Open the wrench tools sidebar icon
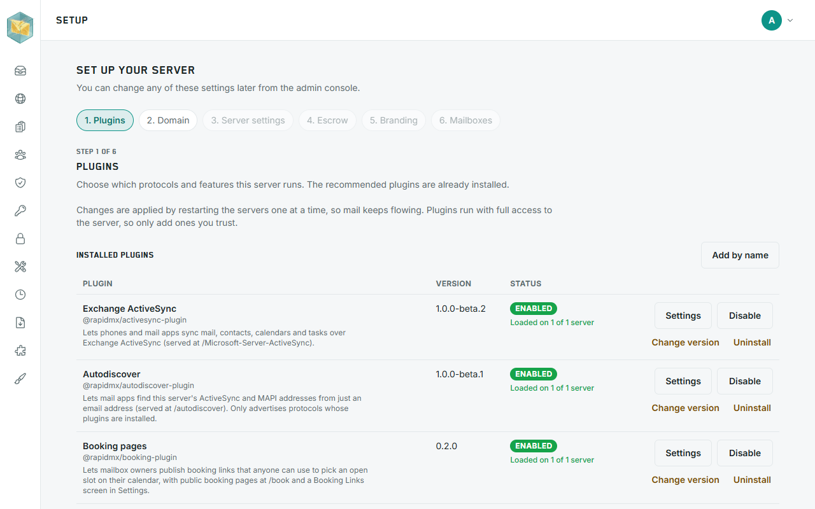 20,267
